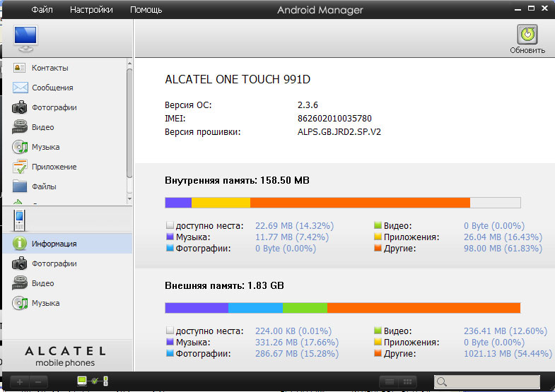Click the sidebar scrollbar thumb
The image size is (555, 392).
(129, 123)
